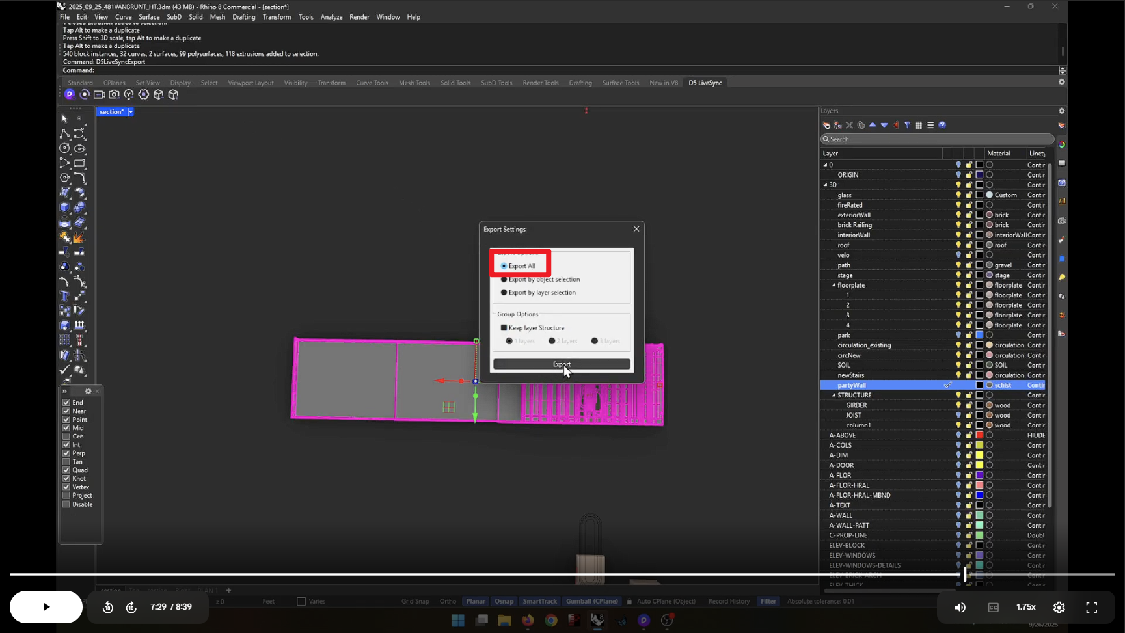Toggle the Cen object snap checkbox
Image resolution: width=1125 pixels, height=633 pixels.
pos(66,437)
